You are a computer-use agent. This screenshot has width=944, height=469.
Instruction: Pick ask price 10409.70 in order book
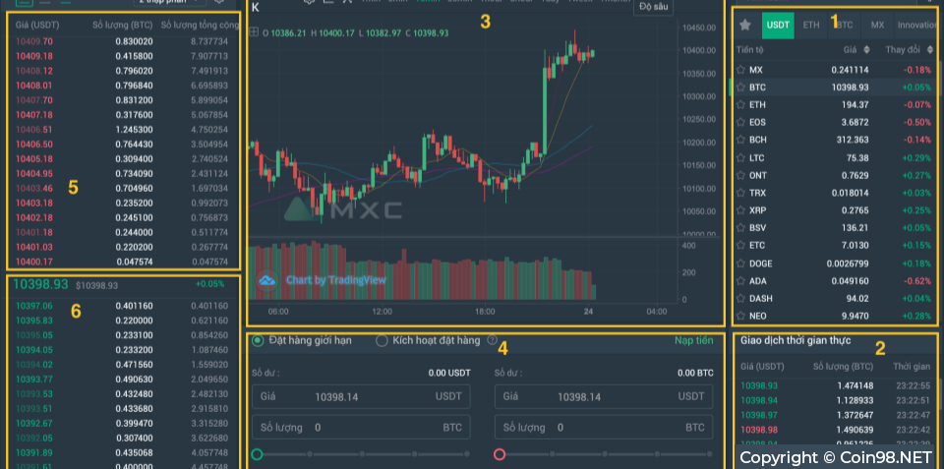point(34,41)
